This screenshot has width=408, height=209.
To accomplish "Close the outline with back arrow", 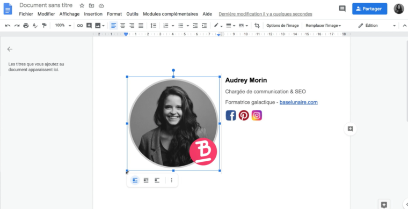I will (10, 49).
